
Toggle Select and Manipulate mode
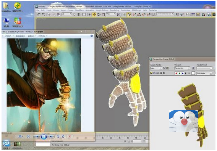pos(124,14)
